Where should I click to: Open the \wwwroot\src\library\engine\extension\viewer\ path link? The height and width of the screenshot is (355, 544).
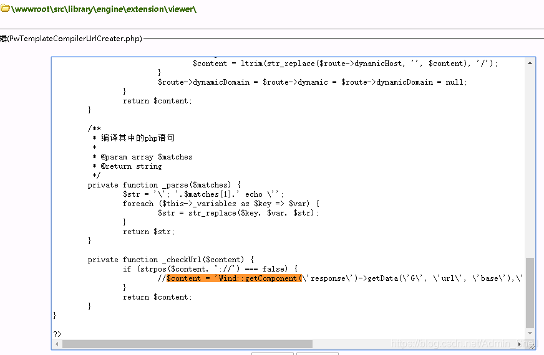click(104, 9)
